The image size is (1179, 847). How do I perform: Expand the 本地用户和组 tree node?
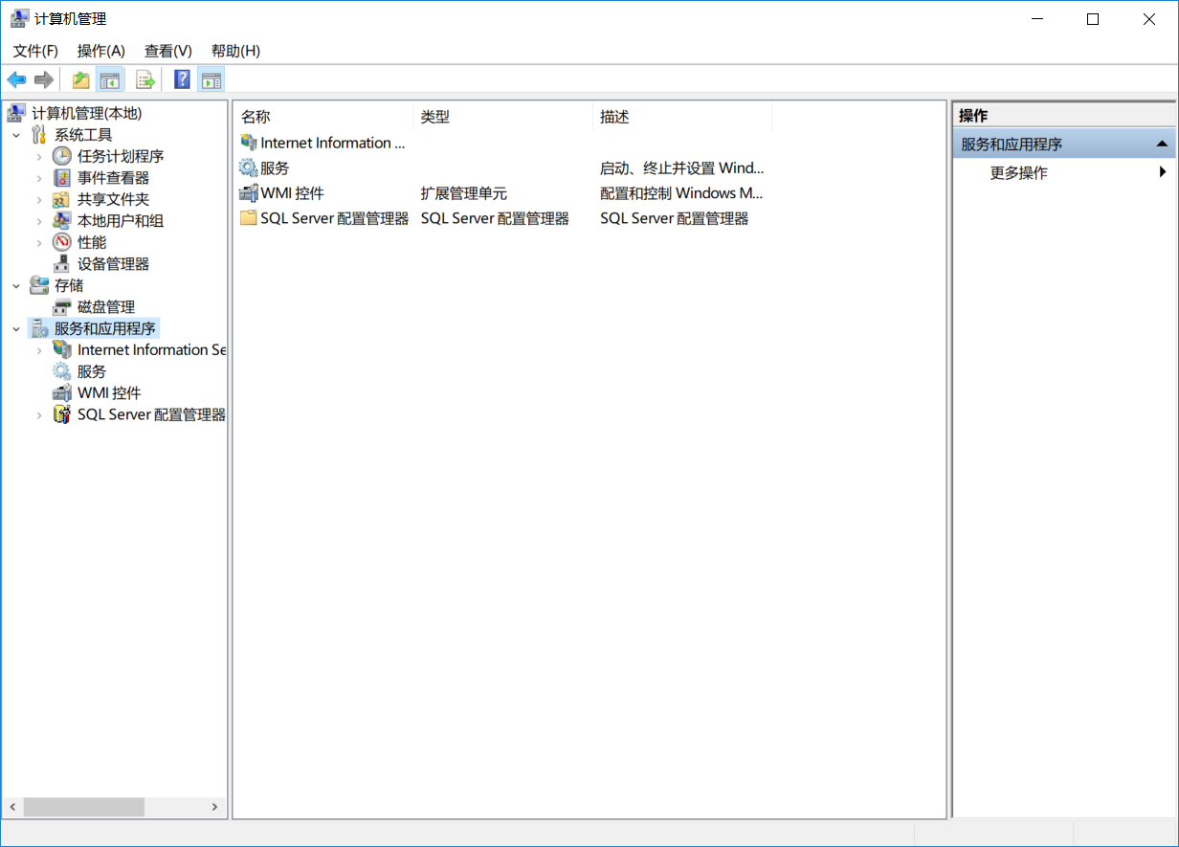[x=39, y=221]
